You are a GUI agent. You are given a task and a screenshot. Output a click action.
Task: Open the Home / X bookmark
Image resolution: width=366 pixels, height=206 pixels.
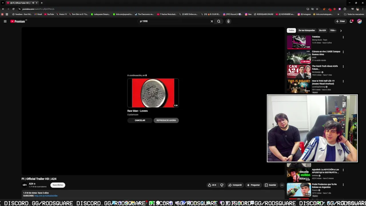tap(61, 14)
